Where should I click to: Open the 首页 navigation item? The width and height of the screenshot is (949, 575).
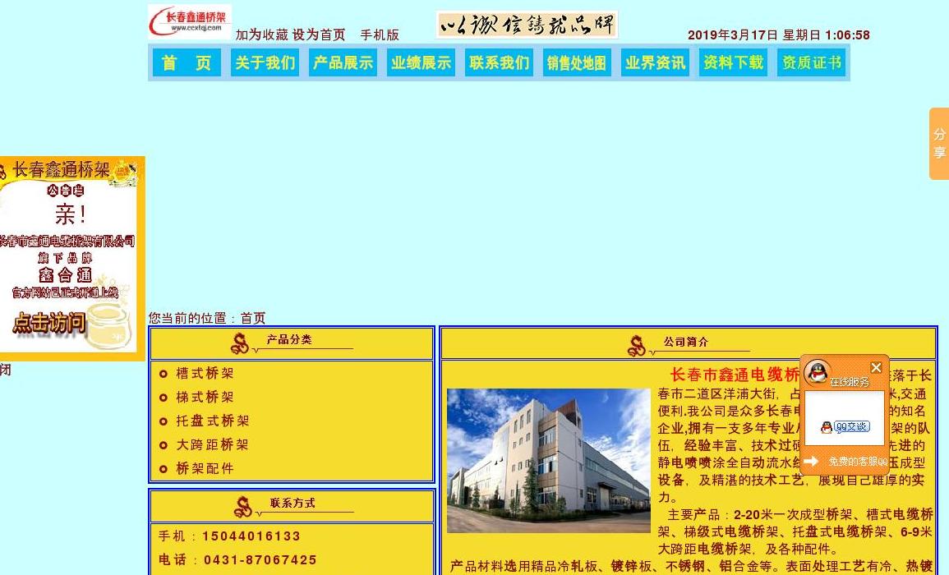[187, 62]
